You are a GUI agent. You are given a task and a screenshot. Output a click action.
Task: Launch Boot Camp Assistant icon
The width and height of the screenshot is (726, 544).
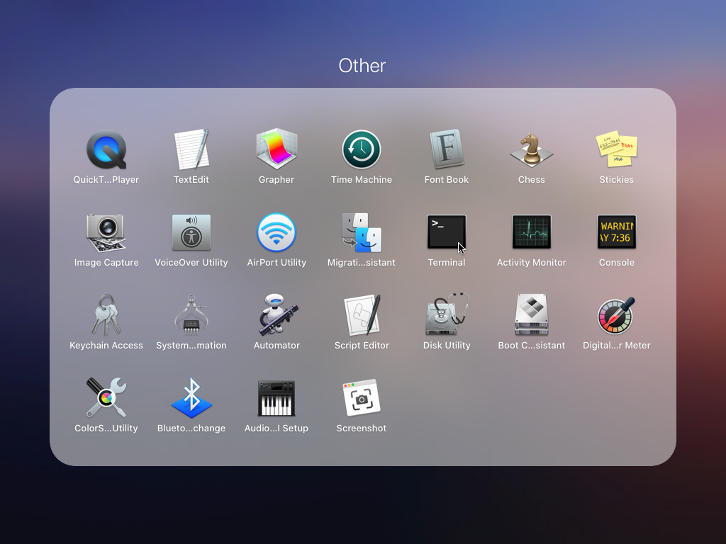(x=532, y=314)
